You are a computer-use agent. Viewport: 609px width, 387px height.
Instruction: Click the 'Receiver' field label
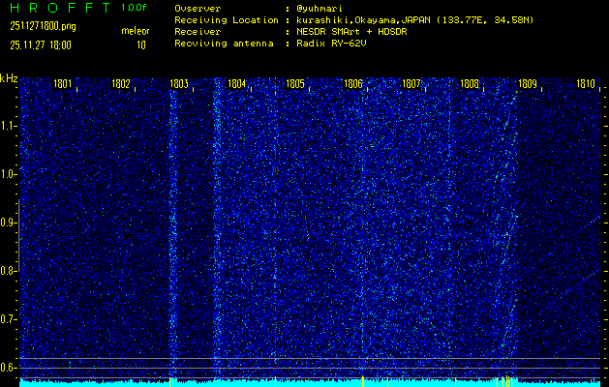point(198,32)
